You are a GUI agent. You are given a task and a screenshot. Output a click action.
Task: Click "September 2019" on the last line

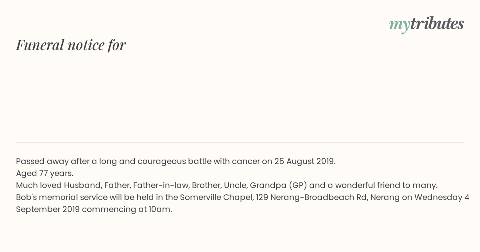[x=48, y=210]
